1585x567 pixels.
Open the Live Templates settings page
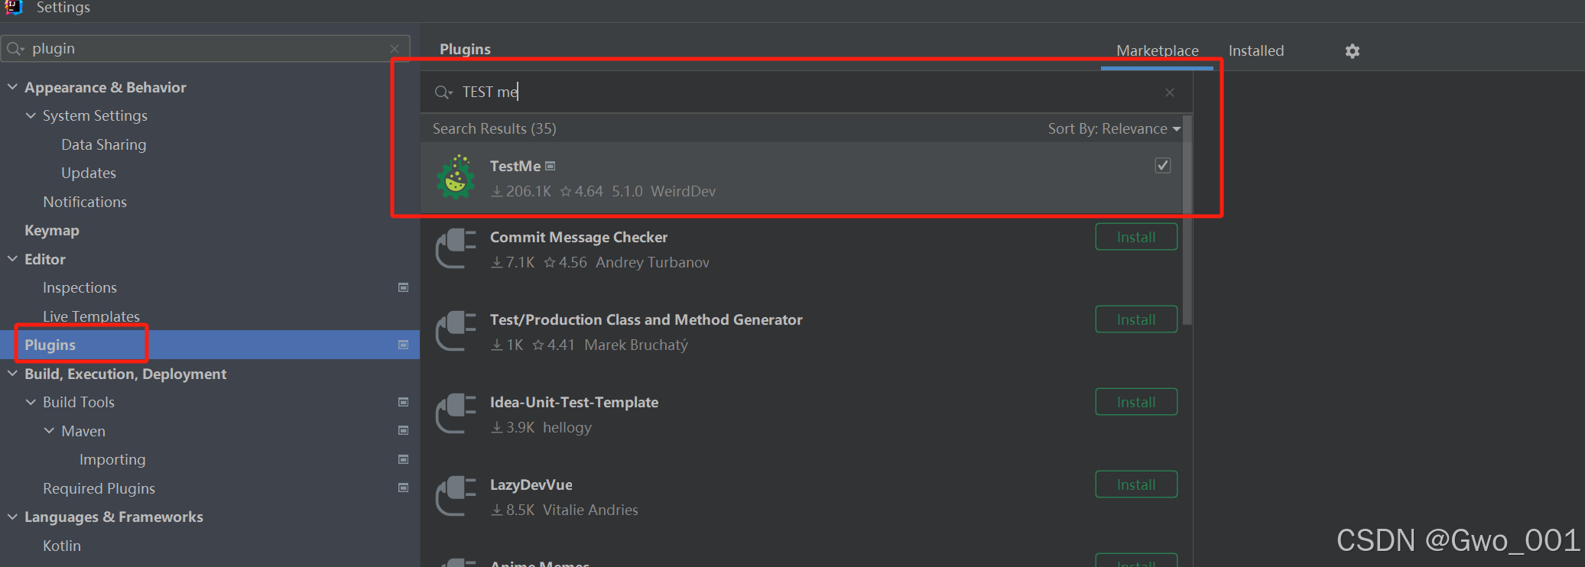click(91, 316)
